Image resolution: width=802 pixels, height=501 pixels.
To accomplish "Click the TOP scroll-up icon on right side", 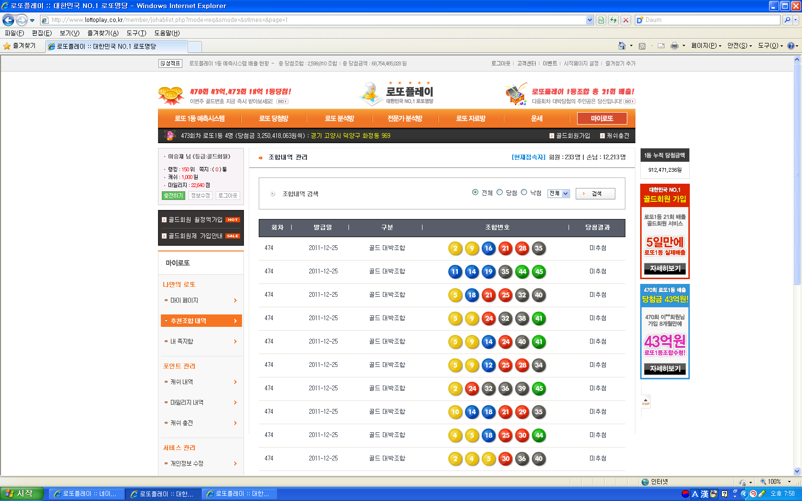I will point(645,402).
